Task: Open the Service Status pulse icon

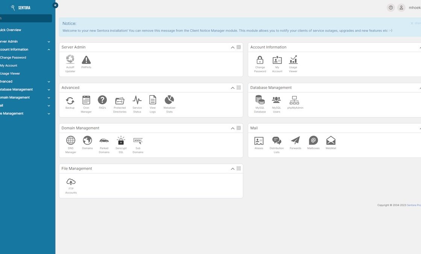Action: tap(137, 100)
